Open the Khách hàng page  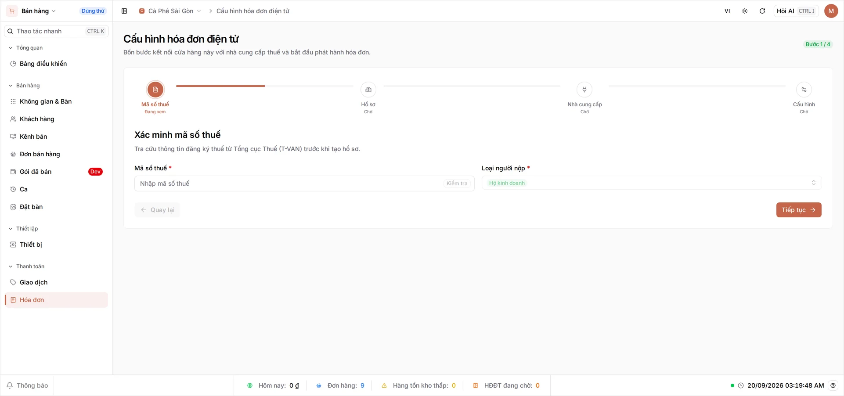click(56, 119)
